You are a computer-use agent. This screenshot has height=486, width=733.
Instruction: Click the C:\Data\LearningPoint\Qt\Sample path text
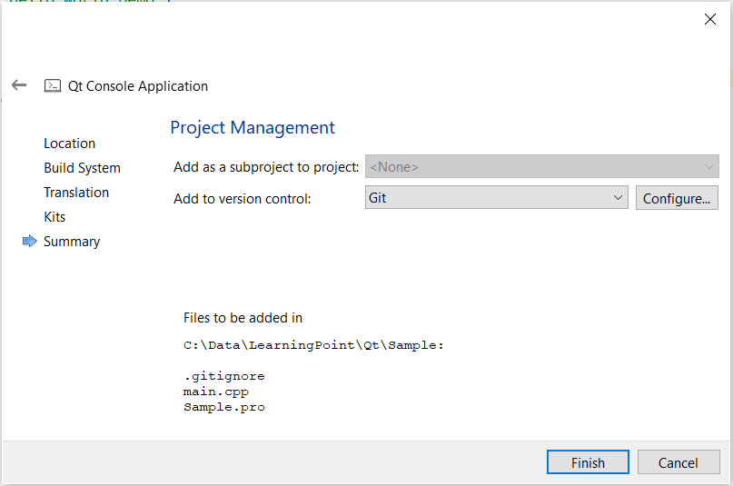tap(312, 345)
